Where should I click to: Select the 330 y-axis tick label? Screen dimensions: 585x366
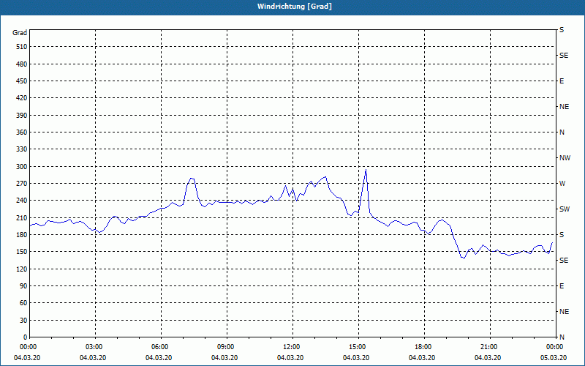(22, 149)
